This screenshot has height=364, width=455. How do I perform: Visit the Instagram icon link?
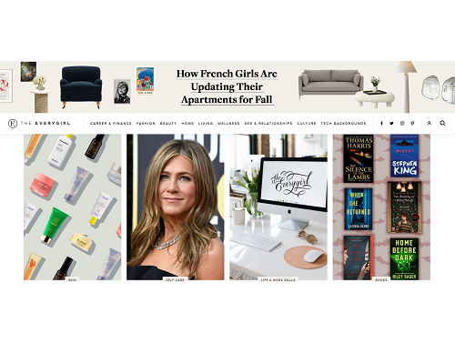[x=402, y=123]
